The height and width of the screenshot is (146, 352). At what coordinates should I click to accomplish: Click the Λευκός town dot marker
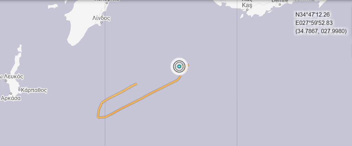(x=6, y=81)
